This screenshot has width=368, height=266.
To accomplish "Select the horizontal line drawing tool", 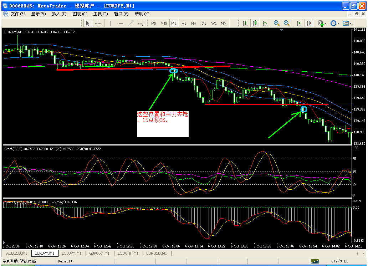I will (x=121, y=23).
